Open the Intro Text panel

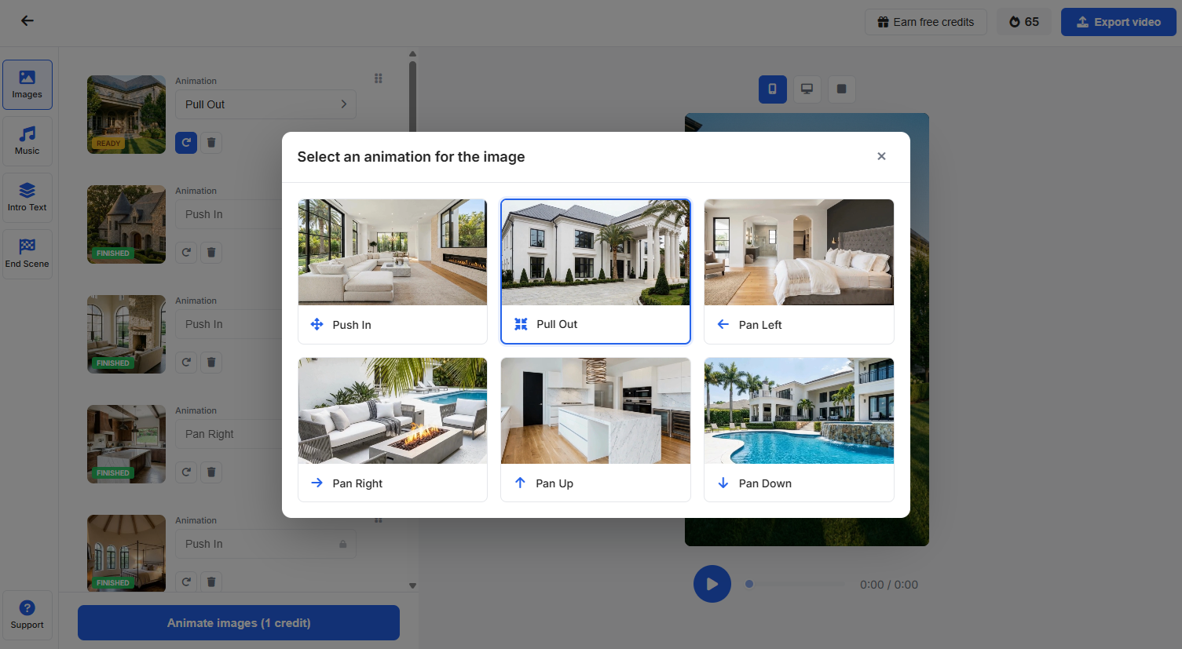(x=27, y=197)
